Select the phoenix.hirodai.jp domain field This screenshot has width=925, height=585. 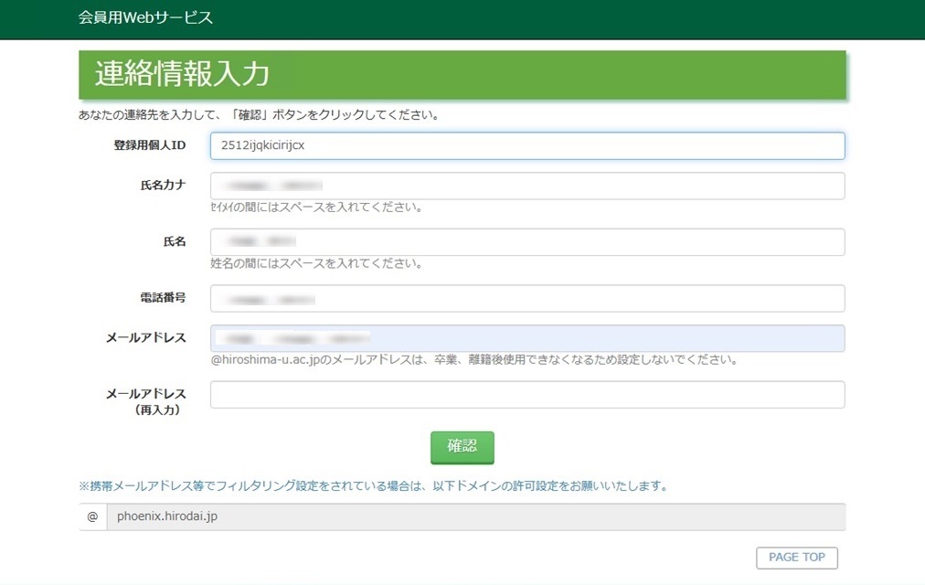(475, 516)
